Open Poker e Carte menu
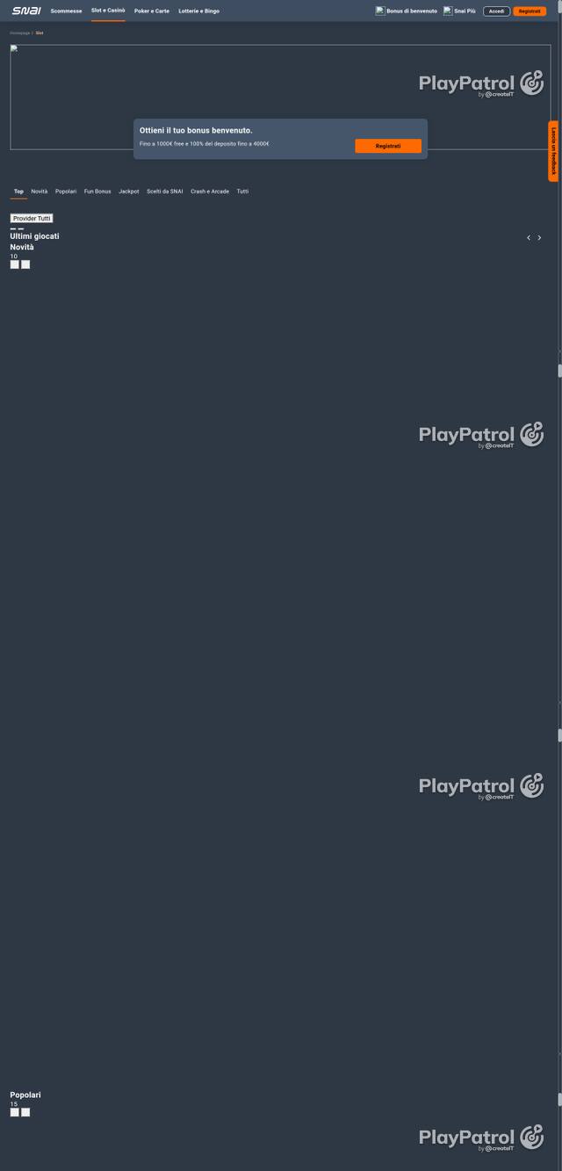 coord(152,11)
